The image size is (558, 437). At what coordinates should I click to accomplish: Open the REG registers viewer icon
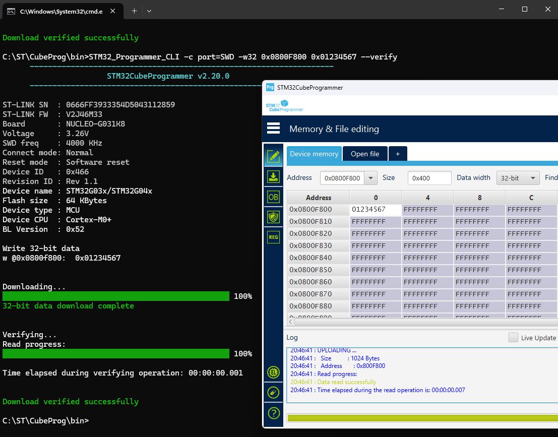coord(273,237)
